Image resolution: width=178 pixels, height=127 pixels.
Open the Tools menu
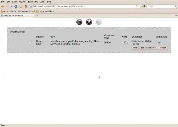(43, 2)
